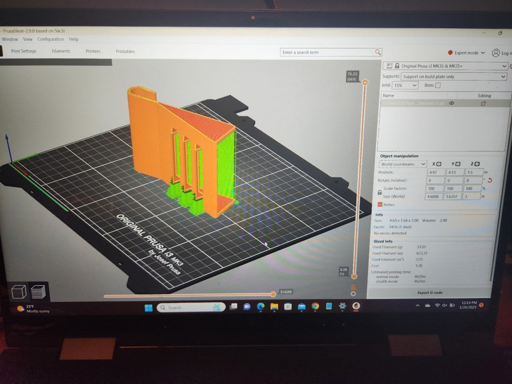Click the Size Z field showing 3
Viewport: 512px width, 384px height.
pyautogui.click(x=471, y=196)
